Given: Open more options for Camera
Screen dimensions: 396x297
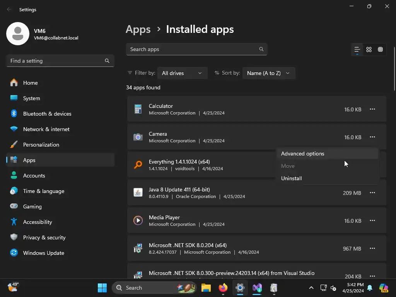Looking at the screenshot, I should click(372, 137).
